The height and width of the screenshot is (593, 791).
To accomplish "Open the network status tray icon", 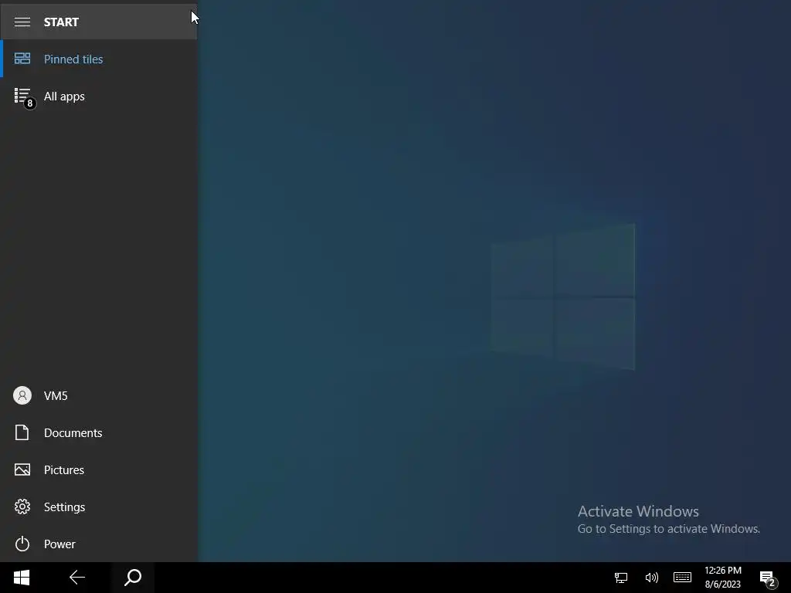I will point(621,578).
